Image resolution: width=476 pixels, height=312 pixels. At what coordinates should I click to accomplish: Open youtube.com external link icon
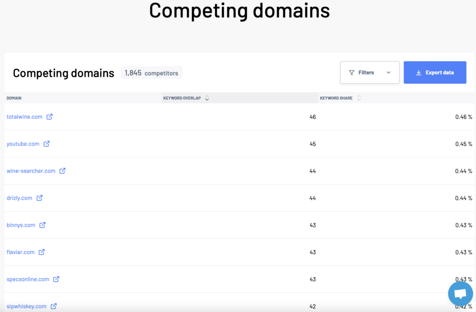coord(46,144)
